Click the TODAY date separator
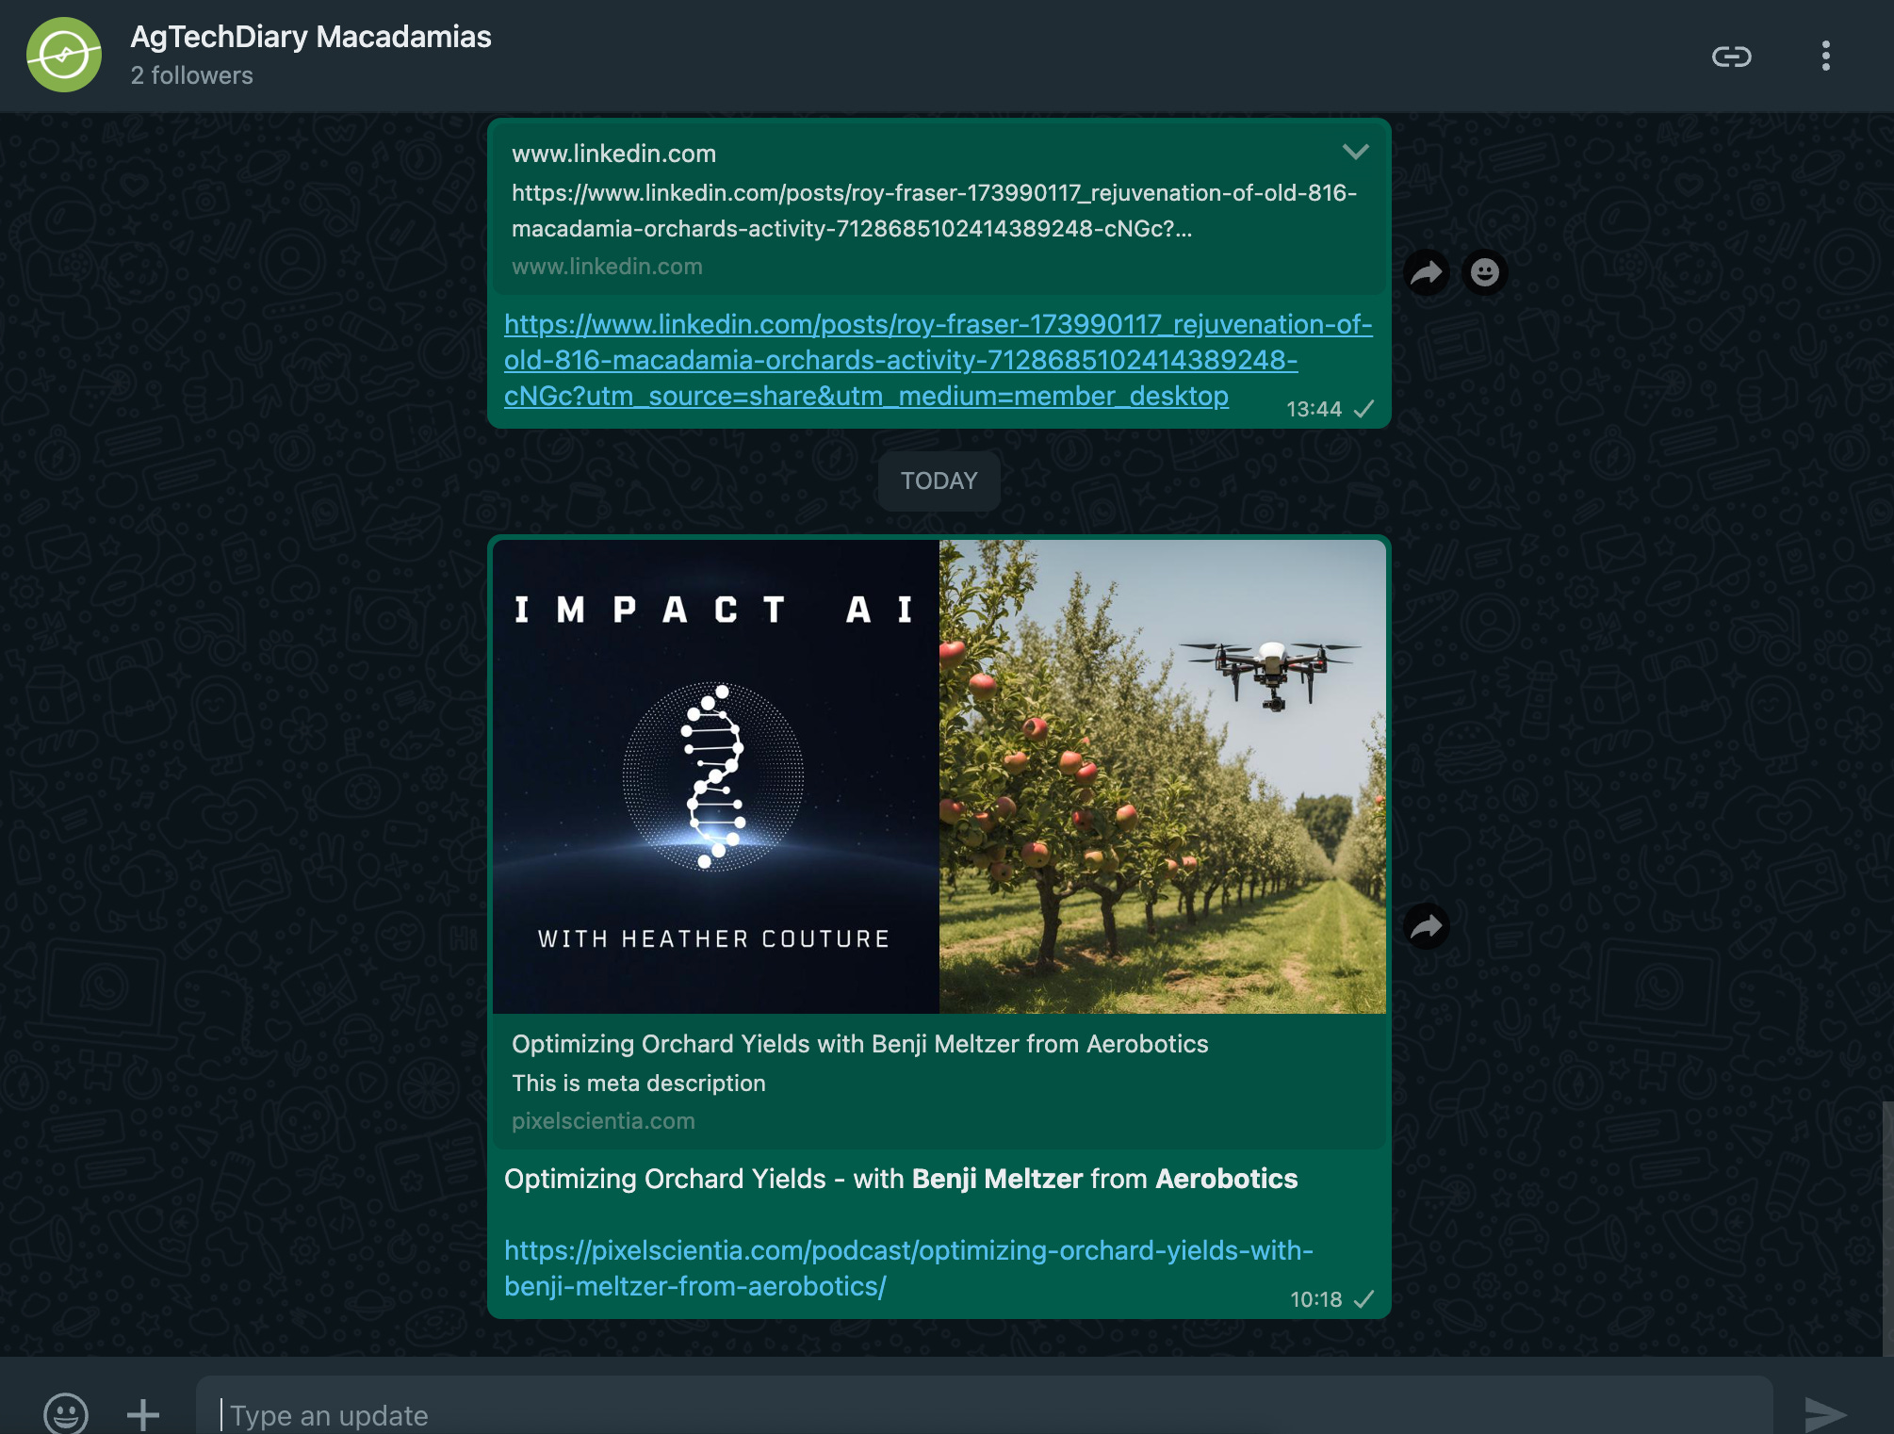 coord(939,481)
